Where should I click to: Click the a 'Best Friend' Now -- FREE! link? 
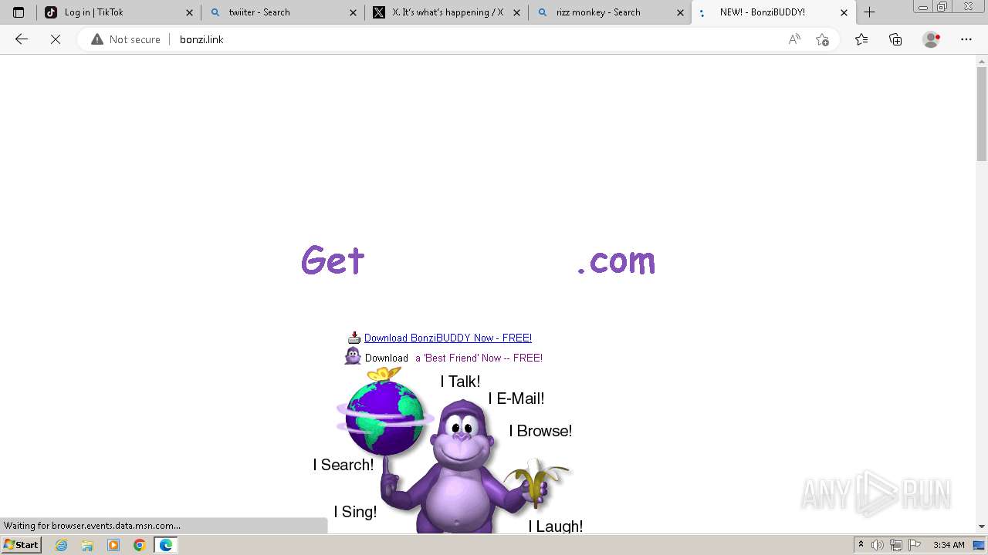pos(479,358)
